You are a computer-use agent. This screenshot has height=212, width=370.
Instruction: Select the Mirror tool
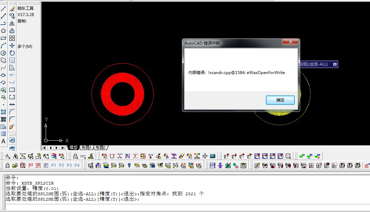[x=12, y=23]
